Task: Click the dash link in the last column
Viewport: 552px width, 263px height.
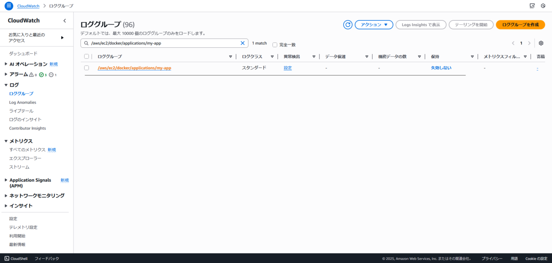Action: [x=537, y=68]
